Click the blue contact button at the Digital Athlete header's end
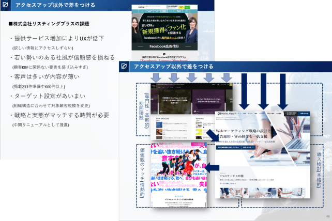The height and width of the screenshot is (221, 332). click(x=304, y=114)
